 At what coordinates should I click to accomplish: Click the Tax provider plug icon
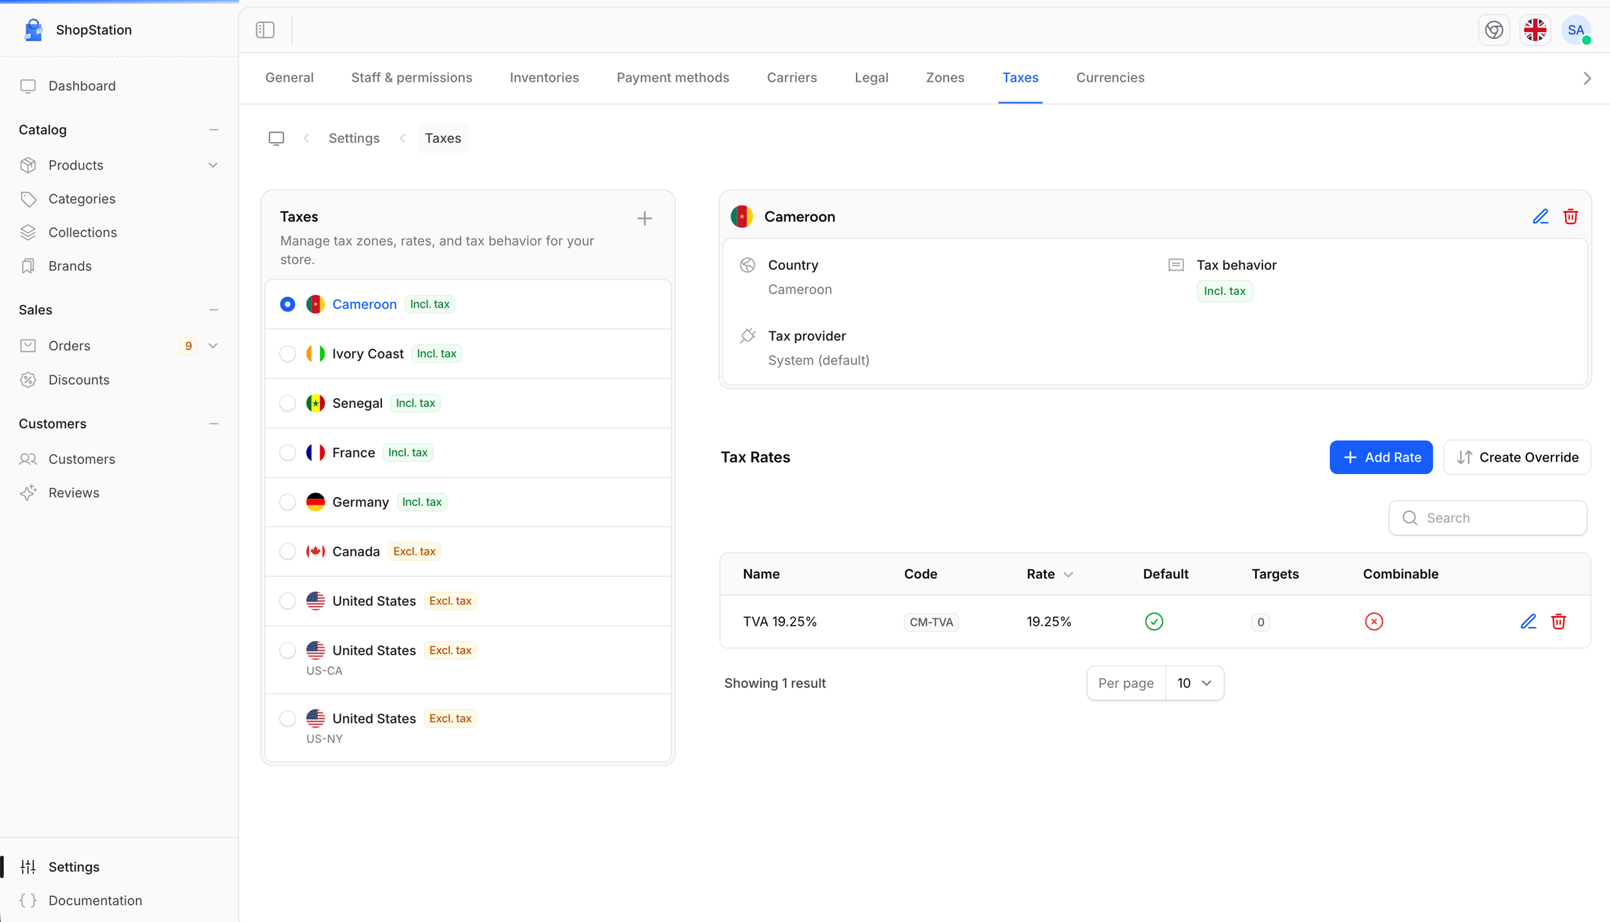tap(748, 336)
